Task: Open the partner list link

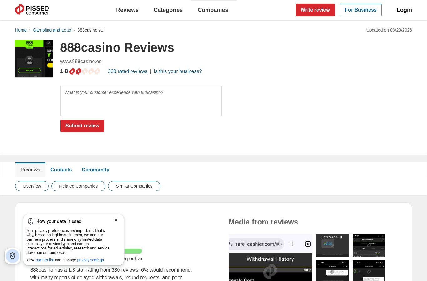Action: coord(45,260)
